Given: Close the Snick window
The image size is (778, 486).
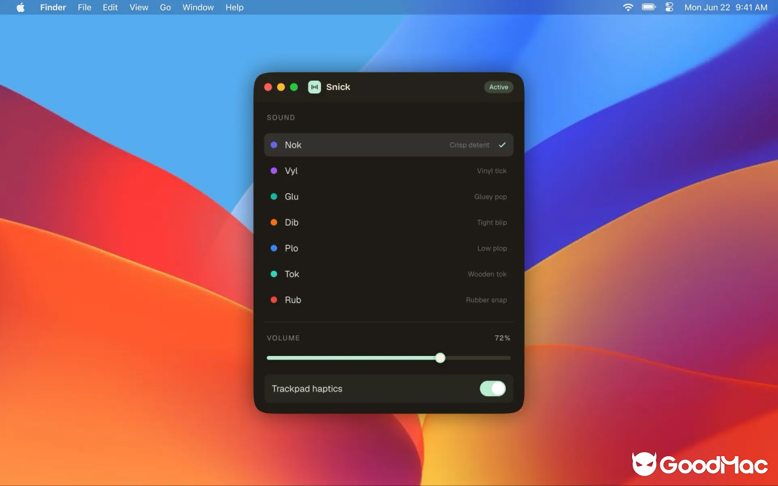Looking at the screenshot, I should 268,87.
